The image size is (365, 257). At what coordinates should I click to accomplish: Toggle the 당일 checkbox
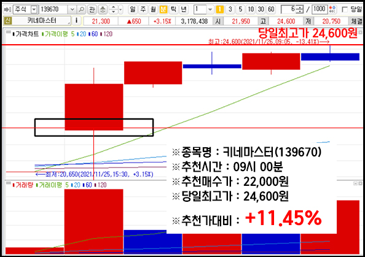(x=345, y=9)
